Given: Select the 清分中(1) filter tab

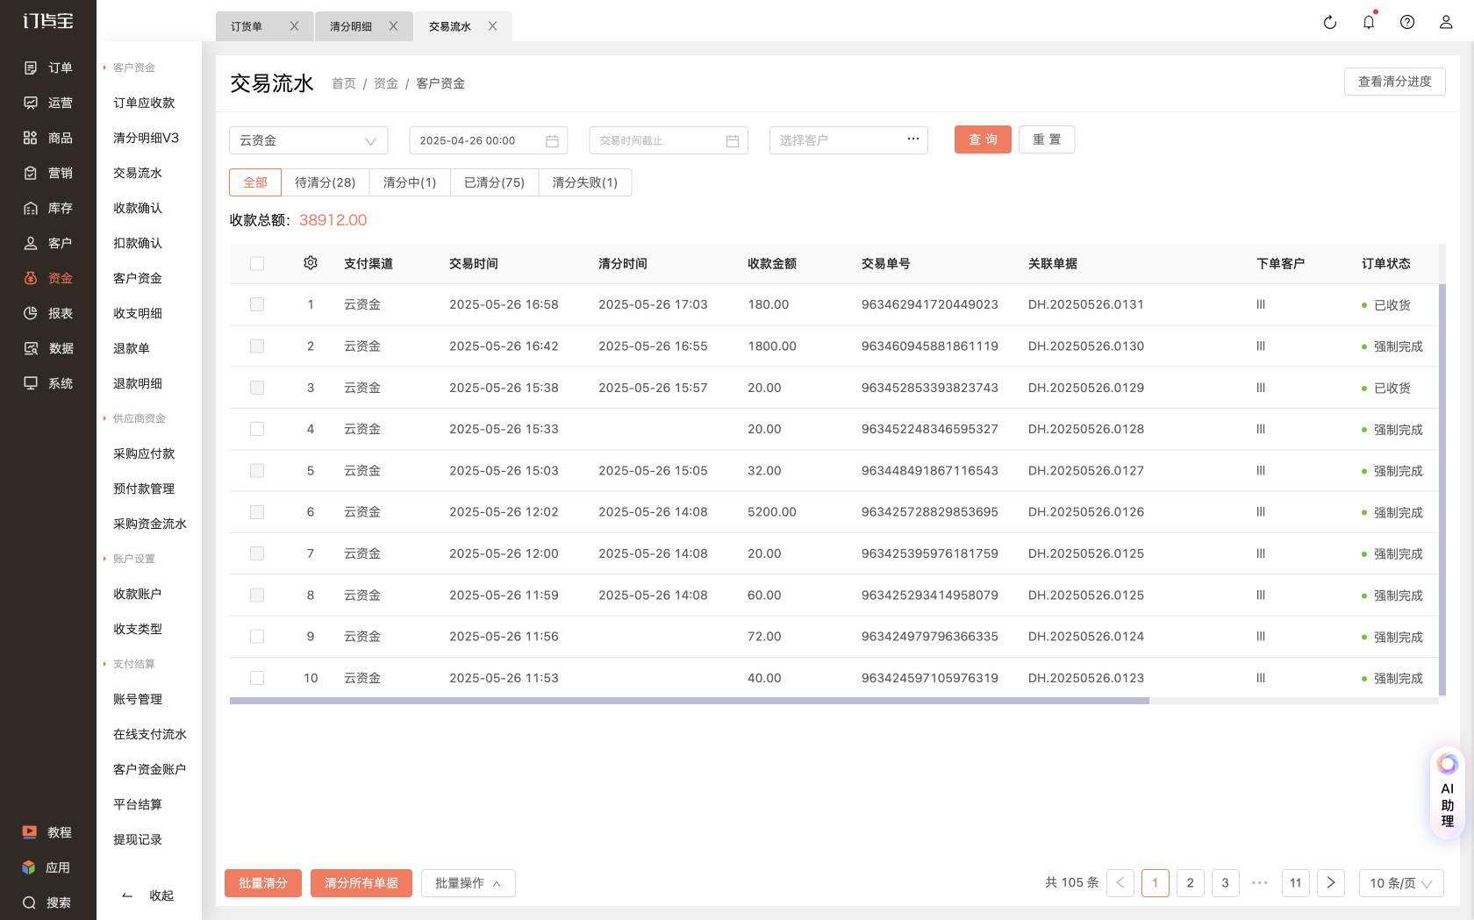Looking at the screenshot, I should (410, 182).
